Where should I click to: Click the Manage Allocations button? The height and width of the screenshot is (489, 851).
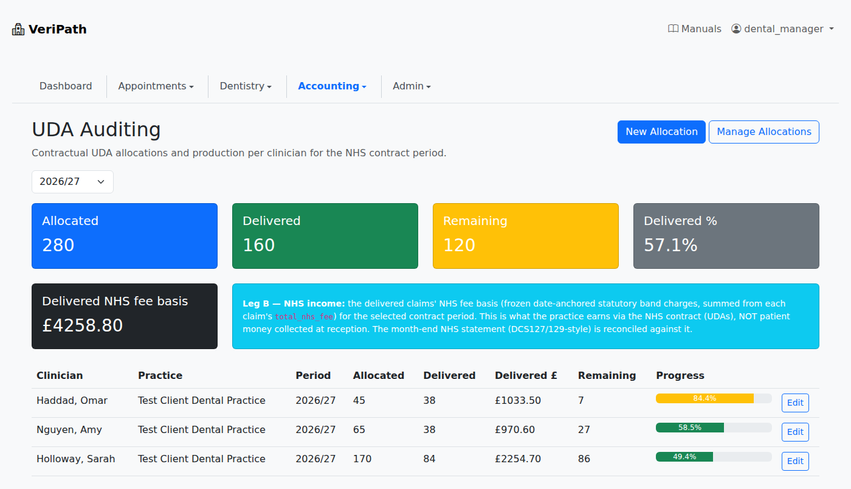[x=764, y=132]
